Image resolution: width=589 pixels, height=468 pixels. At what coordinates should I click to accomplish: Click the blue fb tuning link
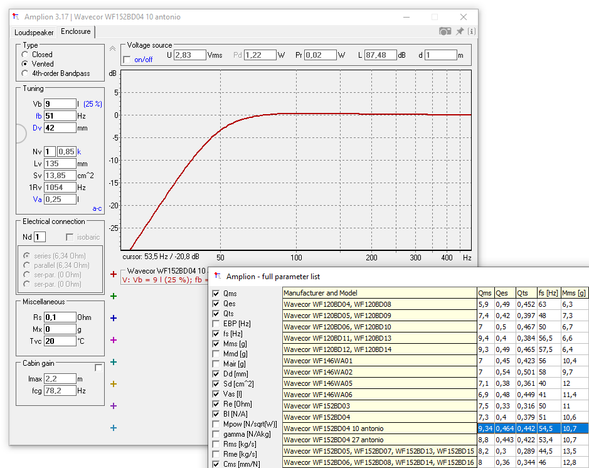(x=38, y=116)
